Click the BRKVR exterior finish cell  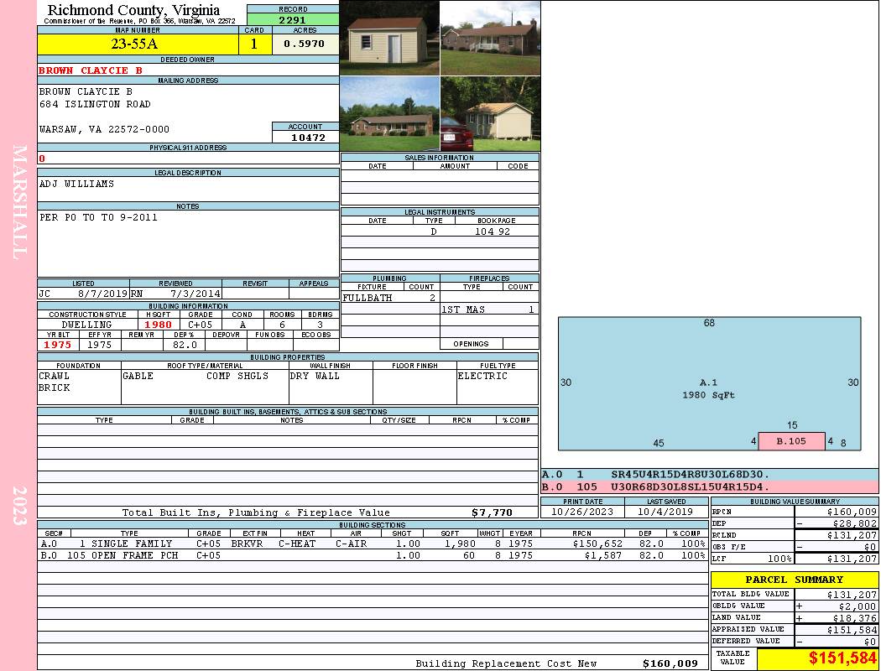click(247, 544)
